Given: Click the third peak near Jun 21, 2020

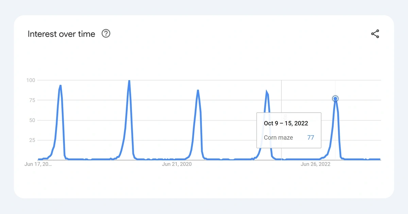Looking at the screenshot, I should tap(198, 91).
